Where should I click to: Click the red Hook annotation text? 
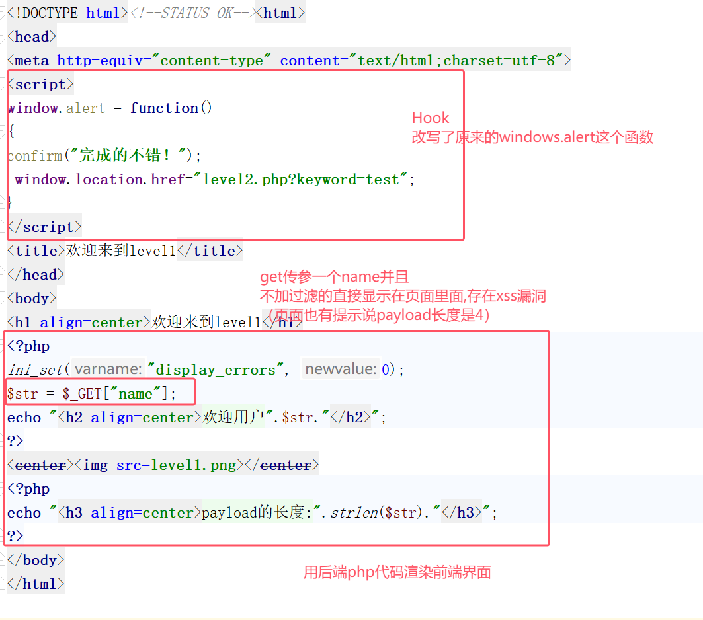(x=431, y=118)
